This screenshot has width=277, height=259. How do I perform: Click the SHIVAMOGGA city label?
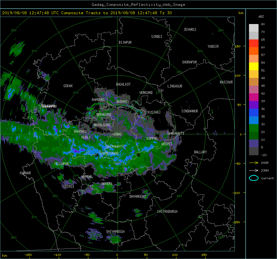[x=115, y=231]
